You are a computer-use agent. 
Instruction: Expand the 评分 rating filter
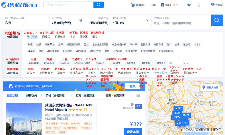pos(31,73)
